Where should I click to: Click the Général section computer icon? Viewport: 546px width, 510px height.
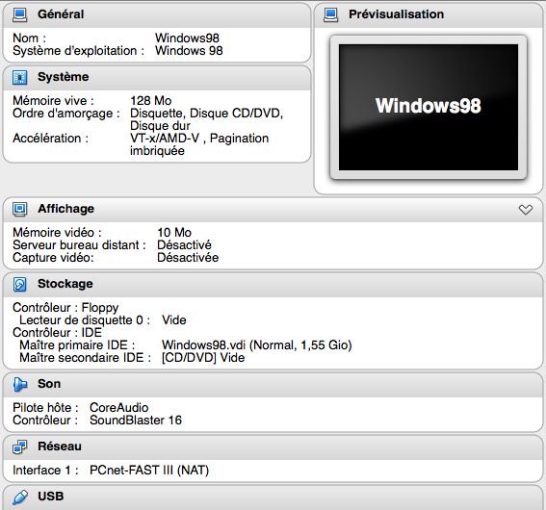[19, 15]
